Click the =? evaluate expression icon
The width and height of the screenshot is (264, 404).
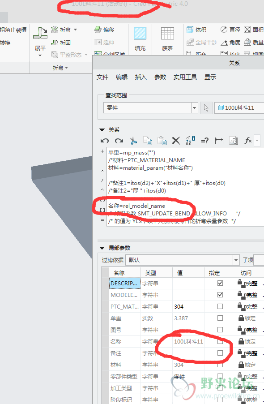pyautogui.click(x=205, y=141)
